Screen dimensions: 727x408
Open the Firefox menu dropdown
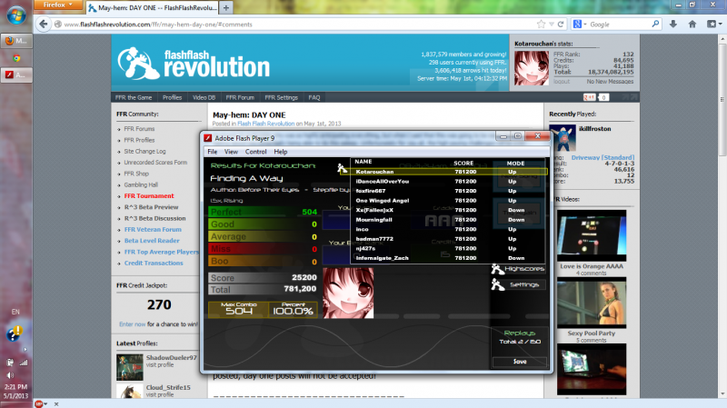pyautogui.click(x=58, y=5)
